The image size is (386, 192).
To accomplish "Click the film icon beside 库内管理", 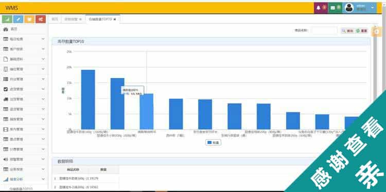I will [x=6, y=129].
